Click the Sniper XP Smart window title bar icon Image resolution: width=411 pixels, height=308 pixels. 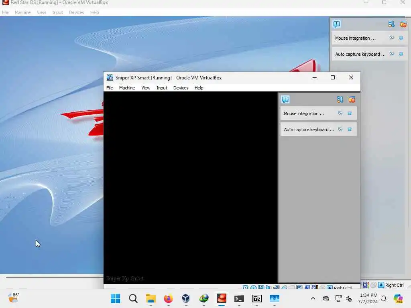pyautogui.click(x=110, y=77)
